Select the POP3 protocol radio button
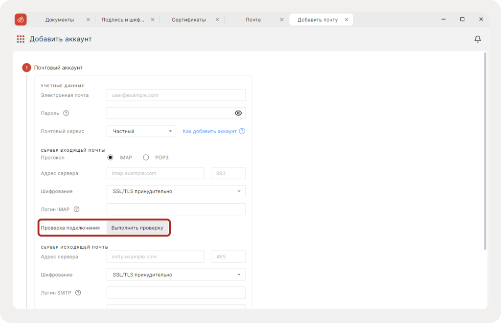 146,158
